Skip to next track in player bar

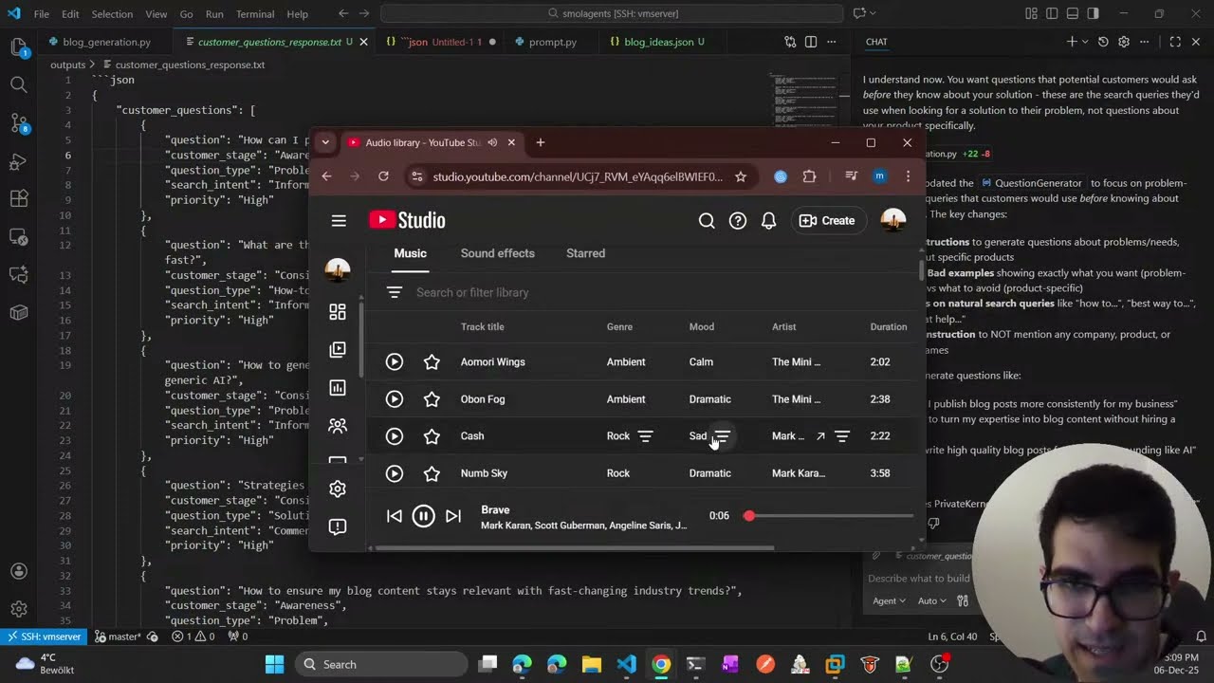[x=453, y=516]
